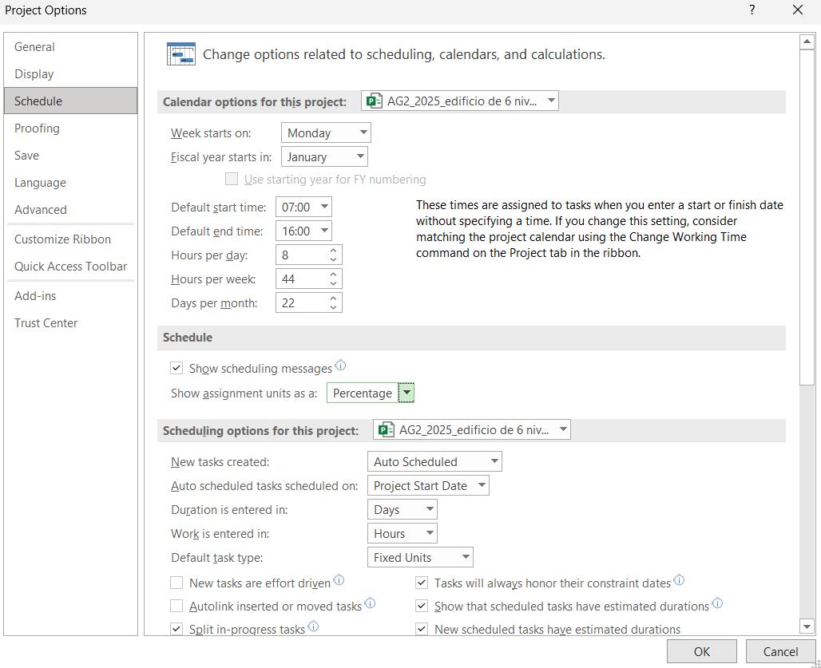
Task: Click the scheduling header icon at top
Action: point(180,54)
